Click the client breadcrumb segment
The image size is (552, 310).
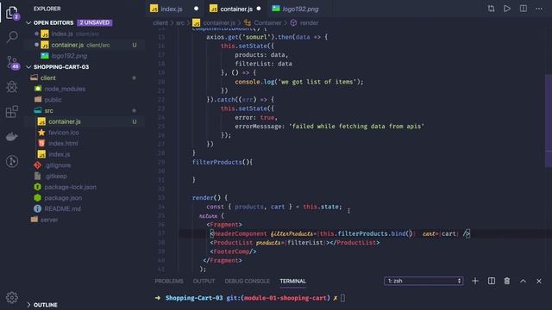pyautogui.click(x=160, y=23)
